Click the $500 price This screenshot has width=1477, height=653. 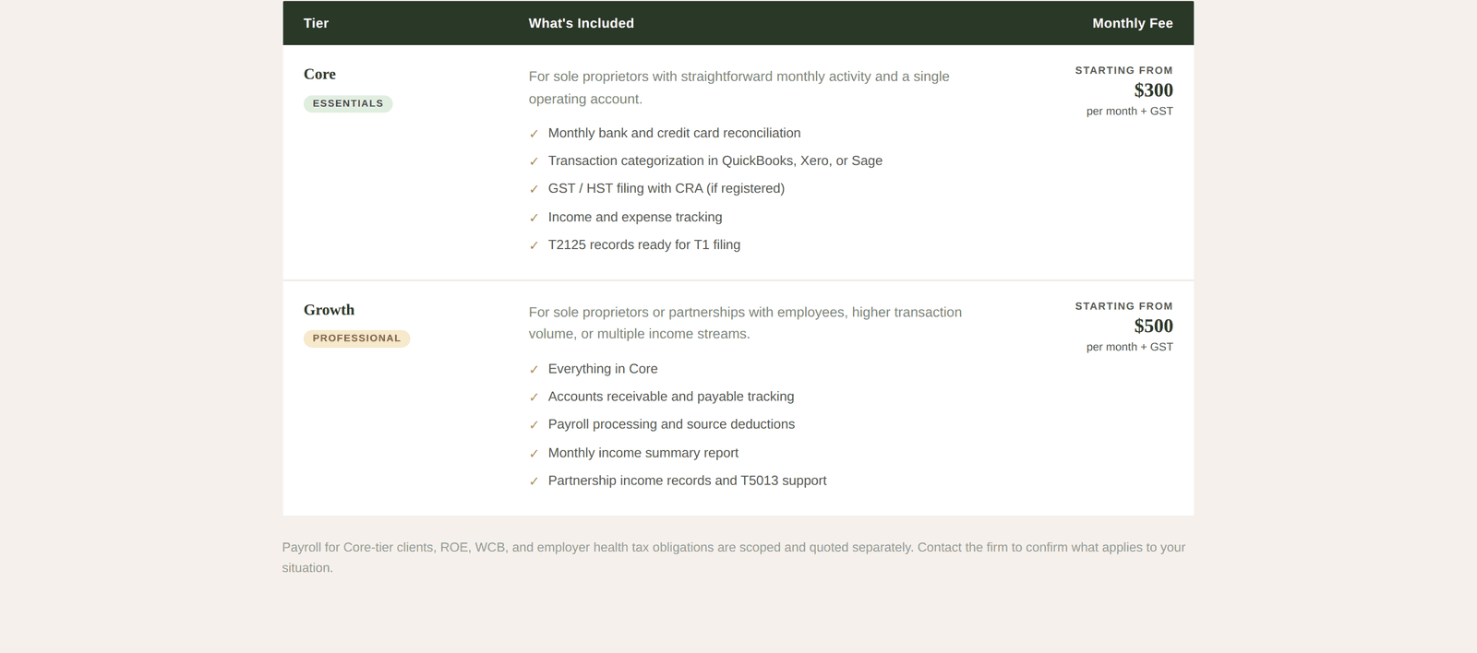[x=1154, y=326]
